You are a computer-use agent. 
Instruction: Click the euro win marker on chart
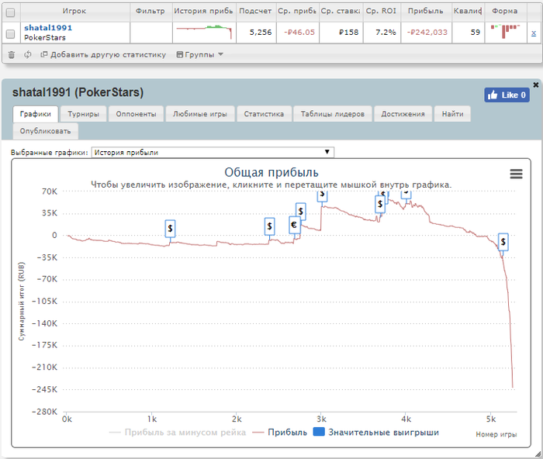pyautogui.click(x=294, y=225)
